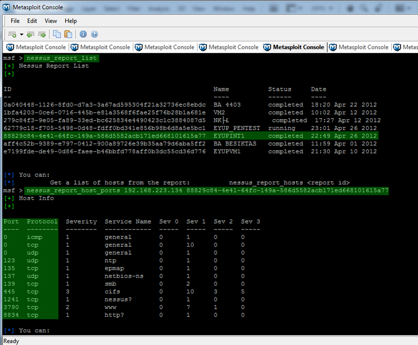Click the 'http?' service name
This screenshot has width=418, height=345.
click(114, 315)
